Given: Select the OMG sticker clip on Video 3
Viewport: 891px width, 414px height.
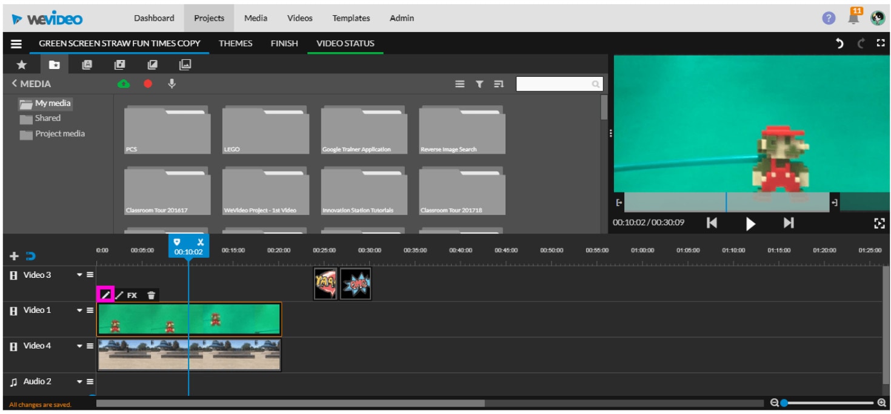Looking at the screenshot, I should 355,284.
